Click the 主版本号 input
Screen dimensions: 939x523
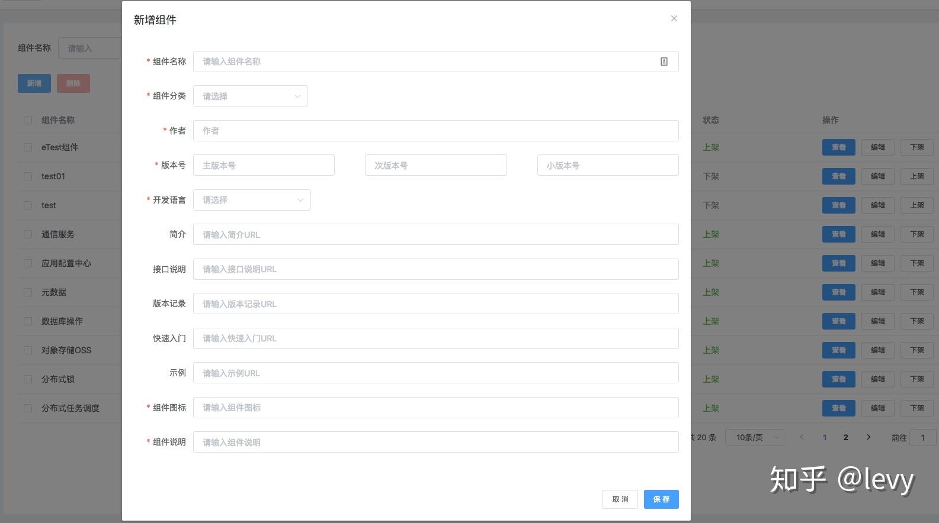coord(264,165)
